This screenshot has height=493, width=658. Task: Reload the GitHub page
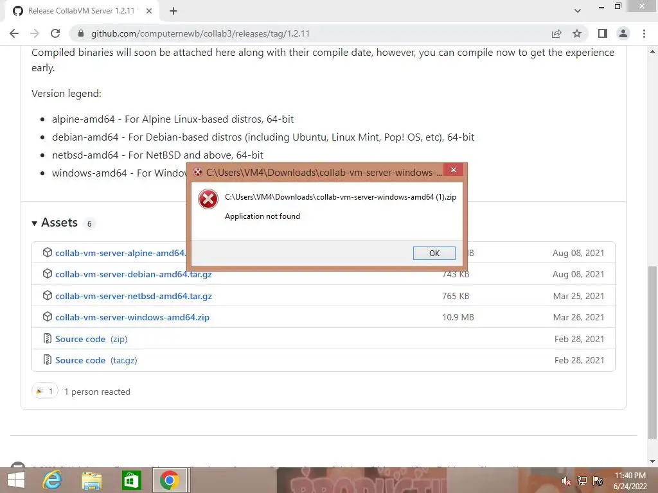coord(55,33)
